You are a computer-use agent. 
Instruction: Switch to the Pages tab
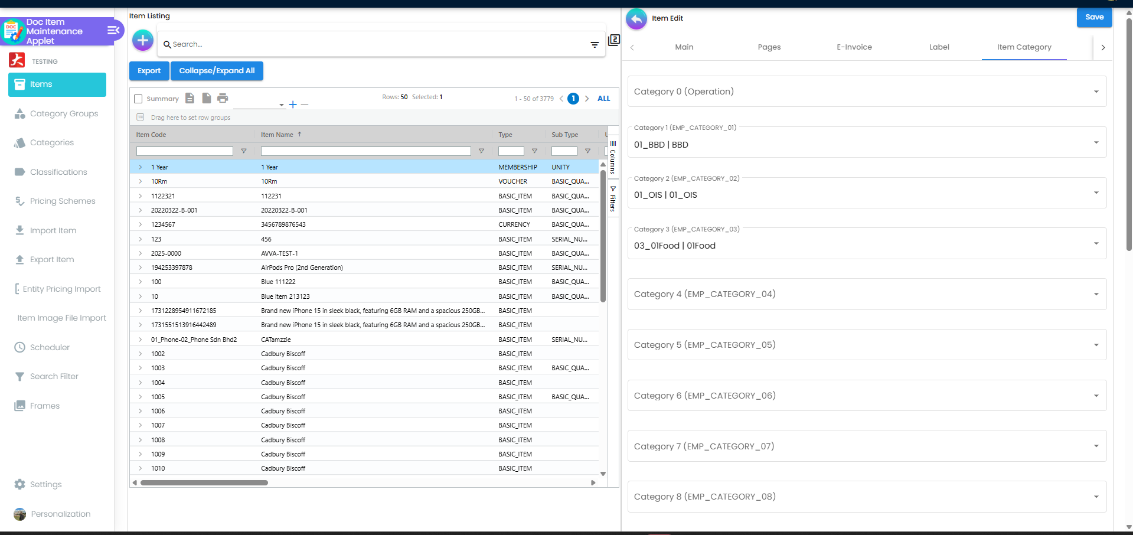[769, 47]
